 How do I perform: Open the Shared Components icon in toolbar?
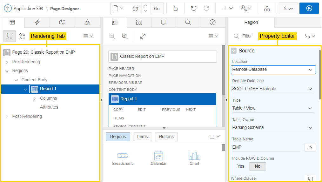tap(267, 9)
